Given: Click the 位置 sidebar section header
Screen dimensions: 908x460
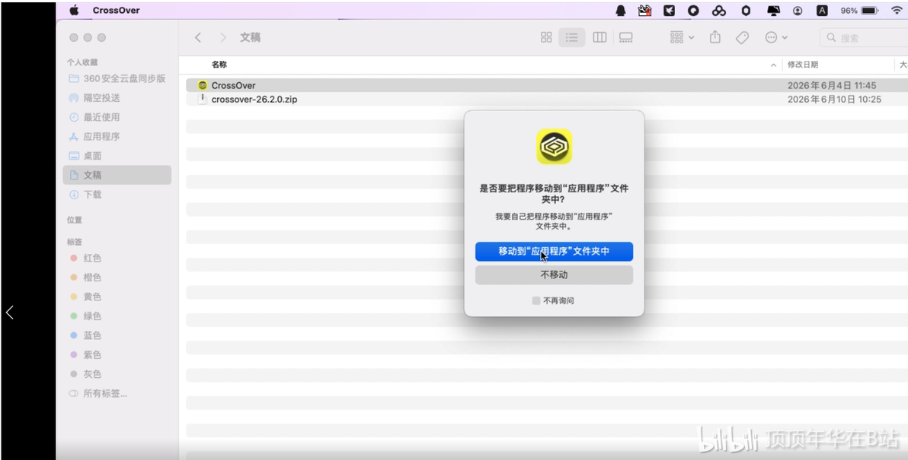Looking at the screenshot, I should [x=74, y=220].
